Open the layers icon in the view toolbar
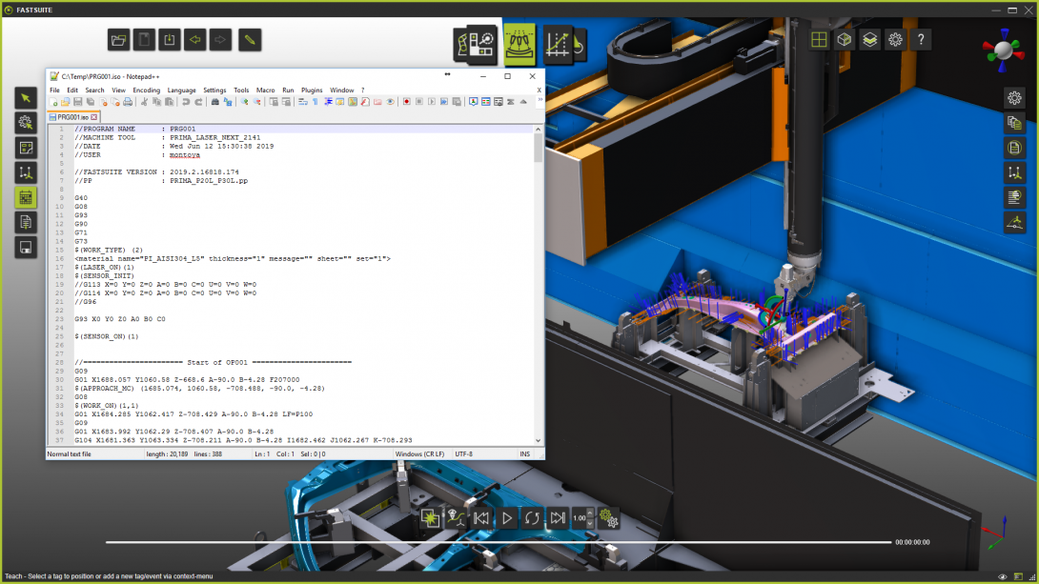Screen dimensions: 1039x584 (869, 40)
